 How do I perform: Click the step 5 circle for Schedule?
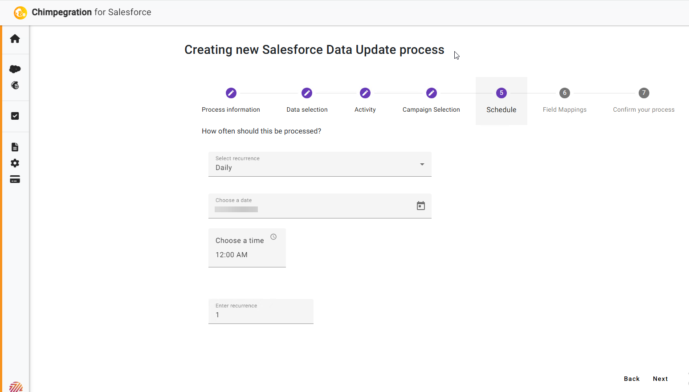point(501,93)
